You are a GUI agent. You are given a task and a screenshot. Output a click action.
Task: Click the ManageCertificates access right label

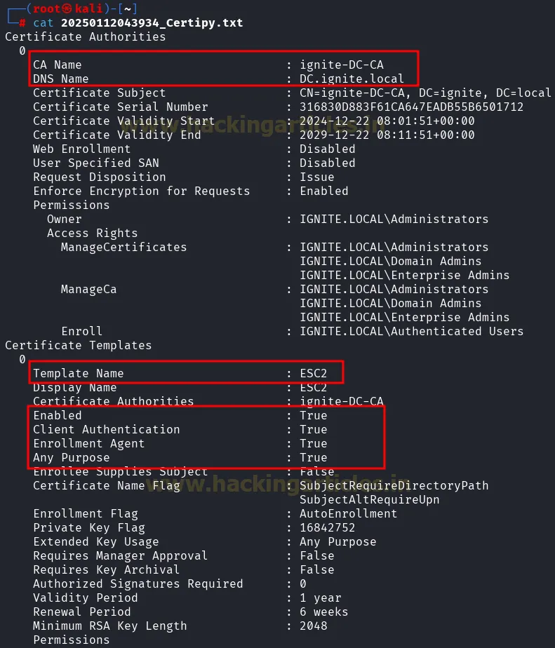click(123, 247)
